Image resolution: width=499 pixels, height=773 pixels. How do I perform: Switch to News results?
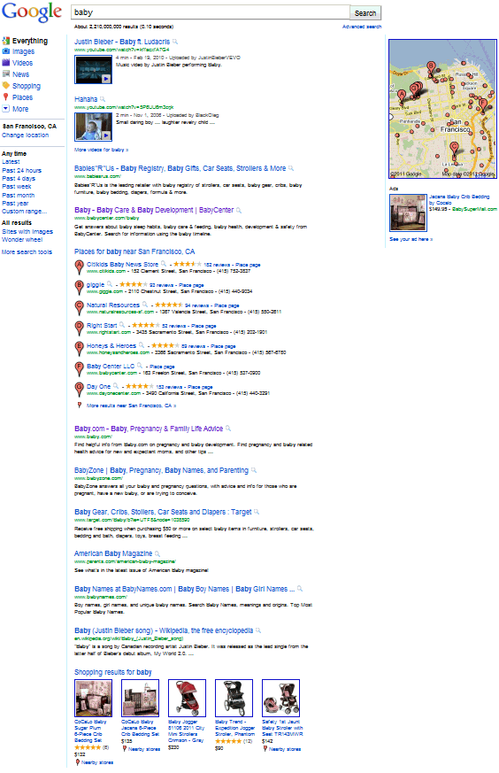[x=20, y=74]
